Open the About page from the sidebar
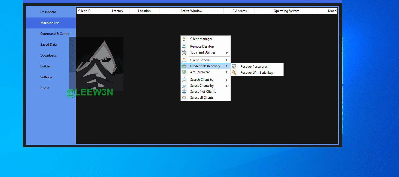Viewport: 399px width, 177px height. tap(45, 88)
